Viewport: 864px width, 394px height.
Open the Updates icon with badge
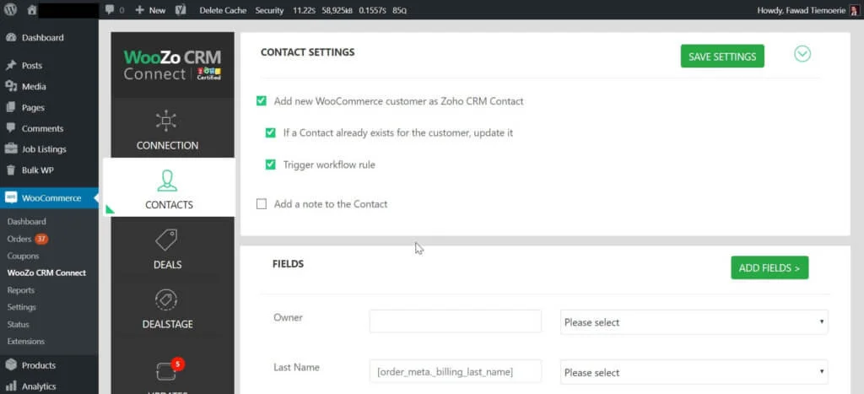(167, 370)
